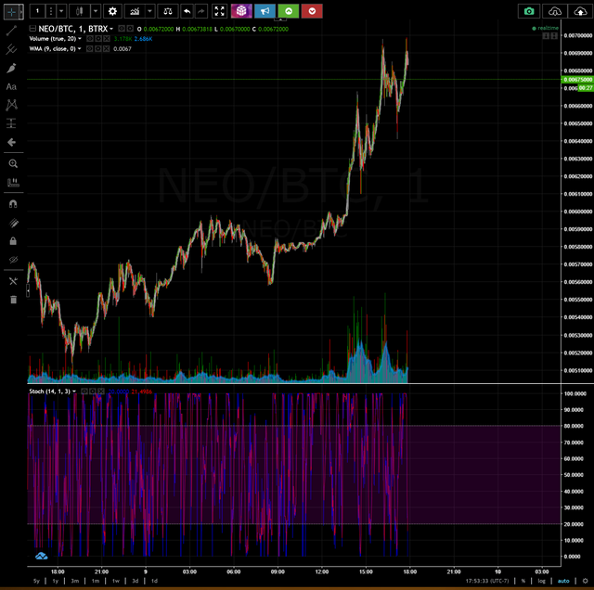Select the crosshair cursor tool
Viewport: 594px width, 590px height.
coord(11,12)
